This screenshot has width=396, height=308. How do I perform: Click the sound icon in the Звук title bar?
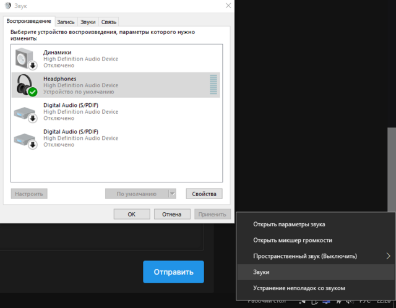tap(7, 6)
